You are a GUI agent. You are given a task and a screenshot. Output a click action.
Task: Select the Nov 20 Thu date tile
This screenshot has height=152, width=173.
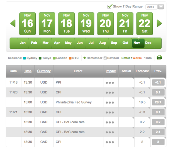pos(106,24)
